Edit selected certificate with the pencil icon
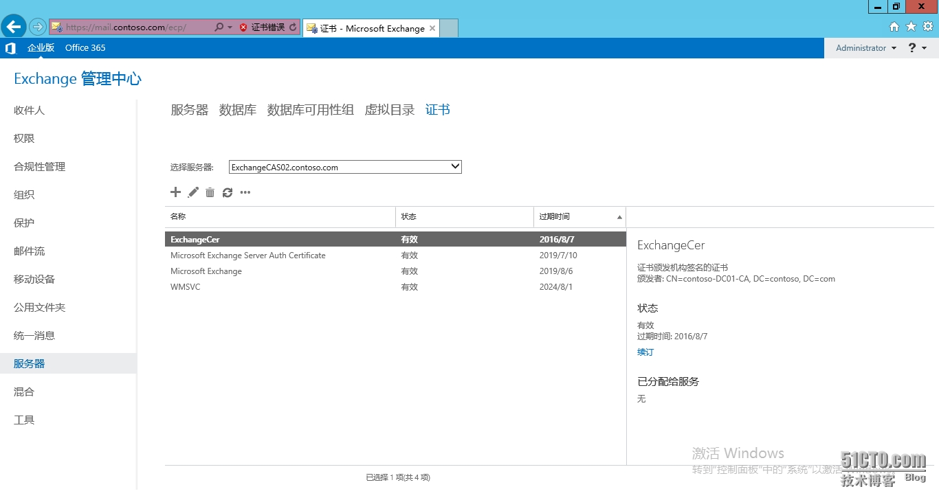The width and height of the screenshot is (939, 500). [x=192, y=192]
